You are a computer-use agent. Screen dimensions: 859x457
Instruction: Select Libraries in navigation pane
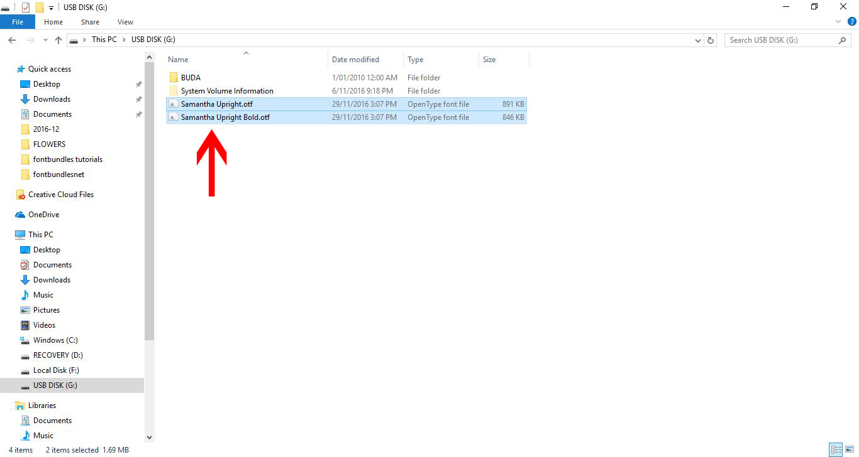(42, 406)
